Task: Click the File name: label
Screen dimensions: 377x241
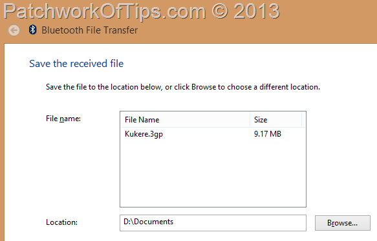Action: (63, 119)
